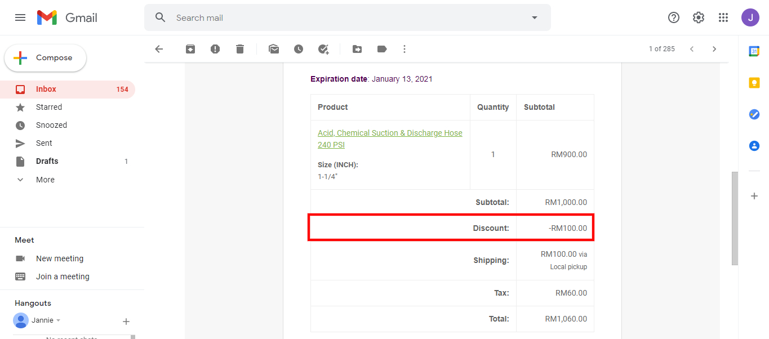The width and height of the screenshot is (769, 339).
Task: Open search options dropdown arrow
Action: 535,17
